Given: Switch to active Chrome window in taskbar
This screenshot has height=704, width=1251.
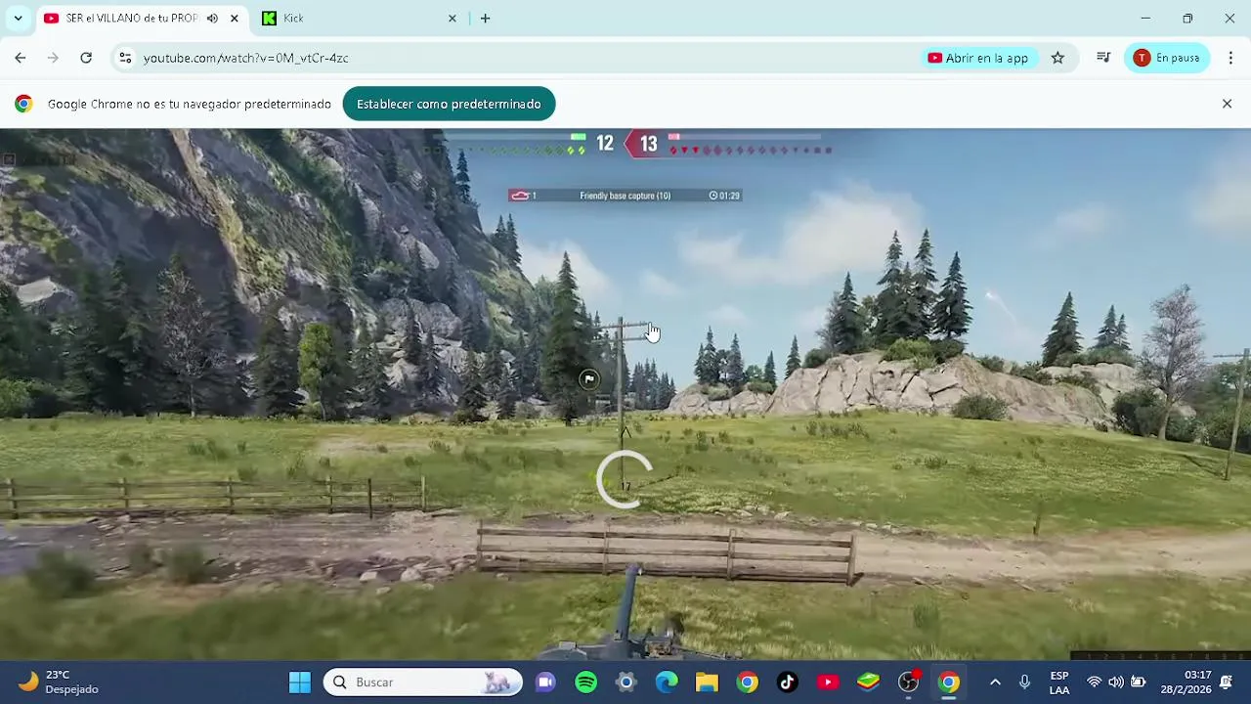Looking at the screenshot, I should pos(949,682).
